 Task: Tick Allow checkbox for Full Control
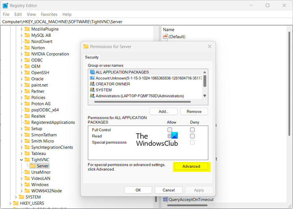point(170,130)
